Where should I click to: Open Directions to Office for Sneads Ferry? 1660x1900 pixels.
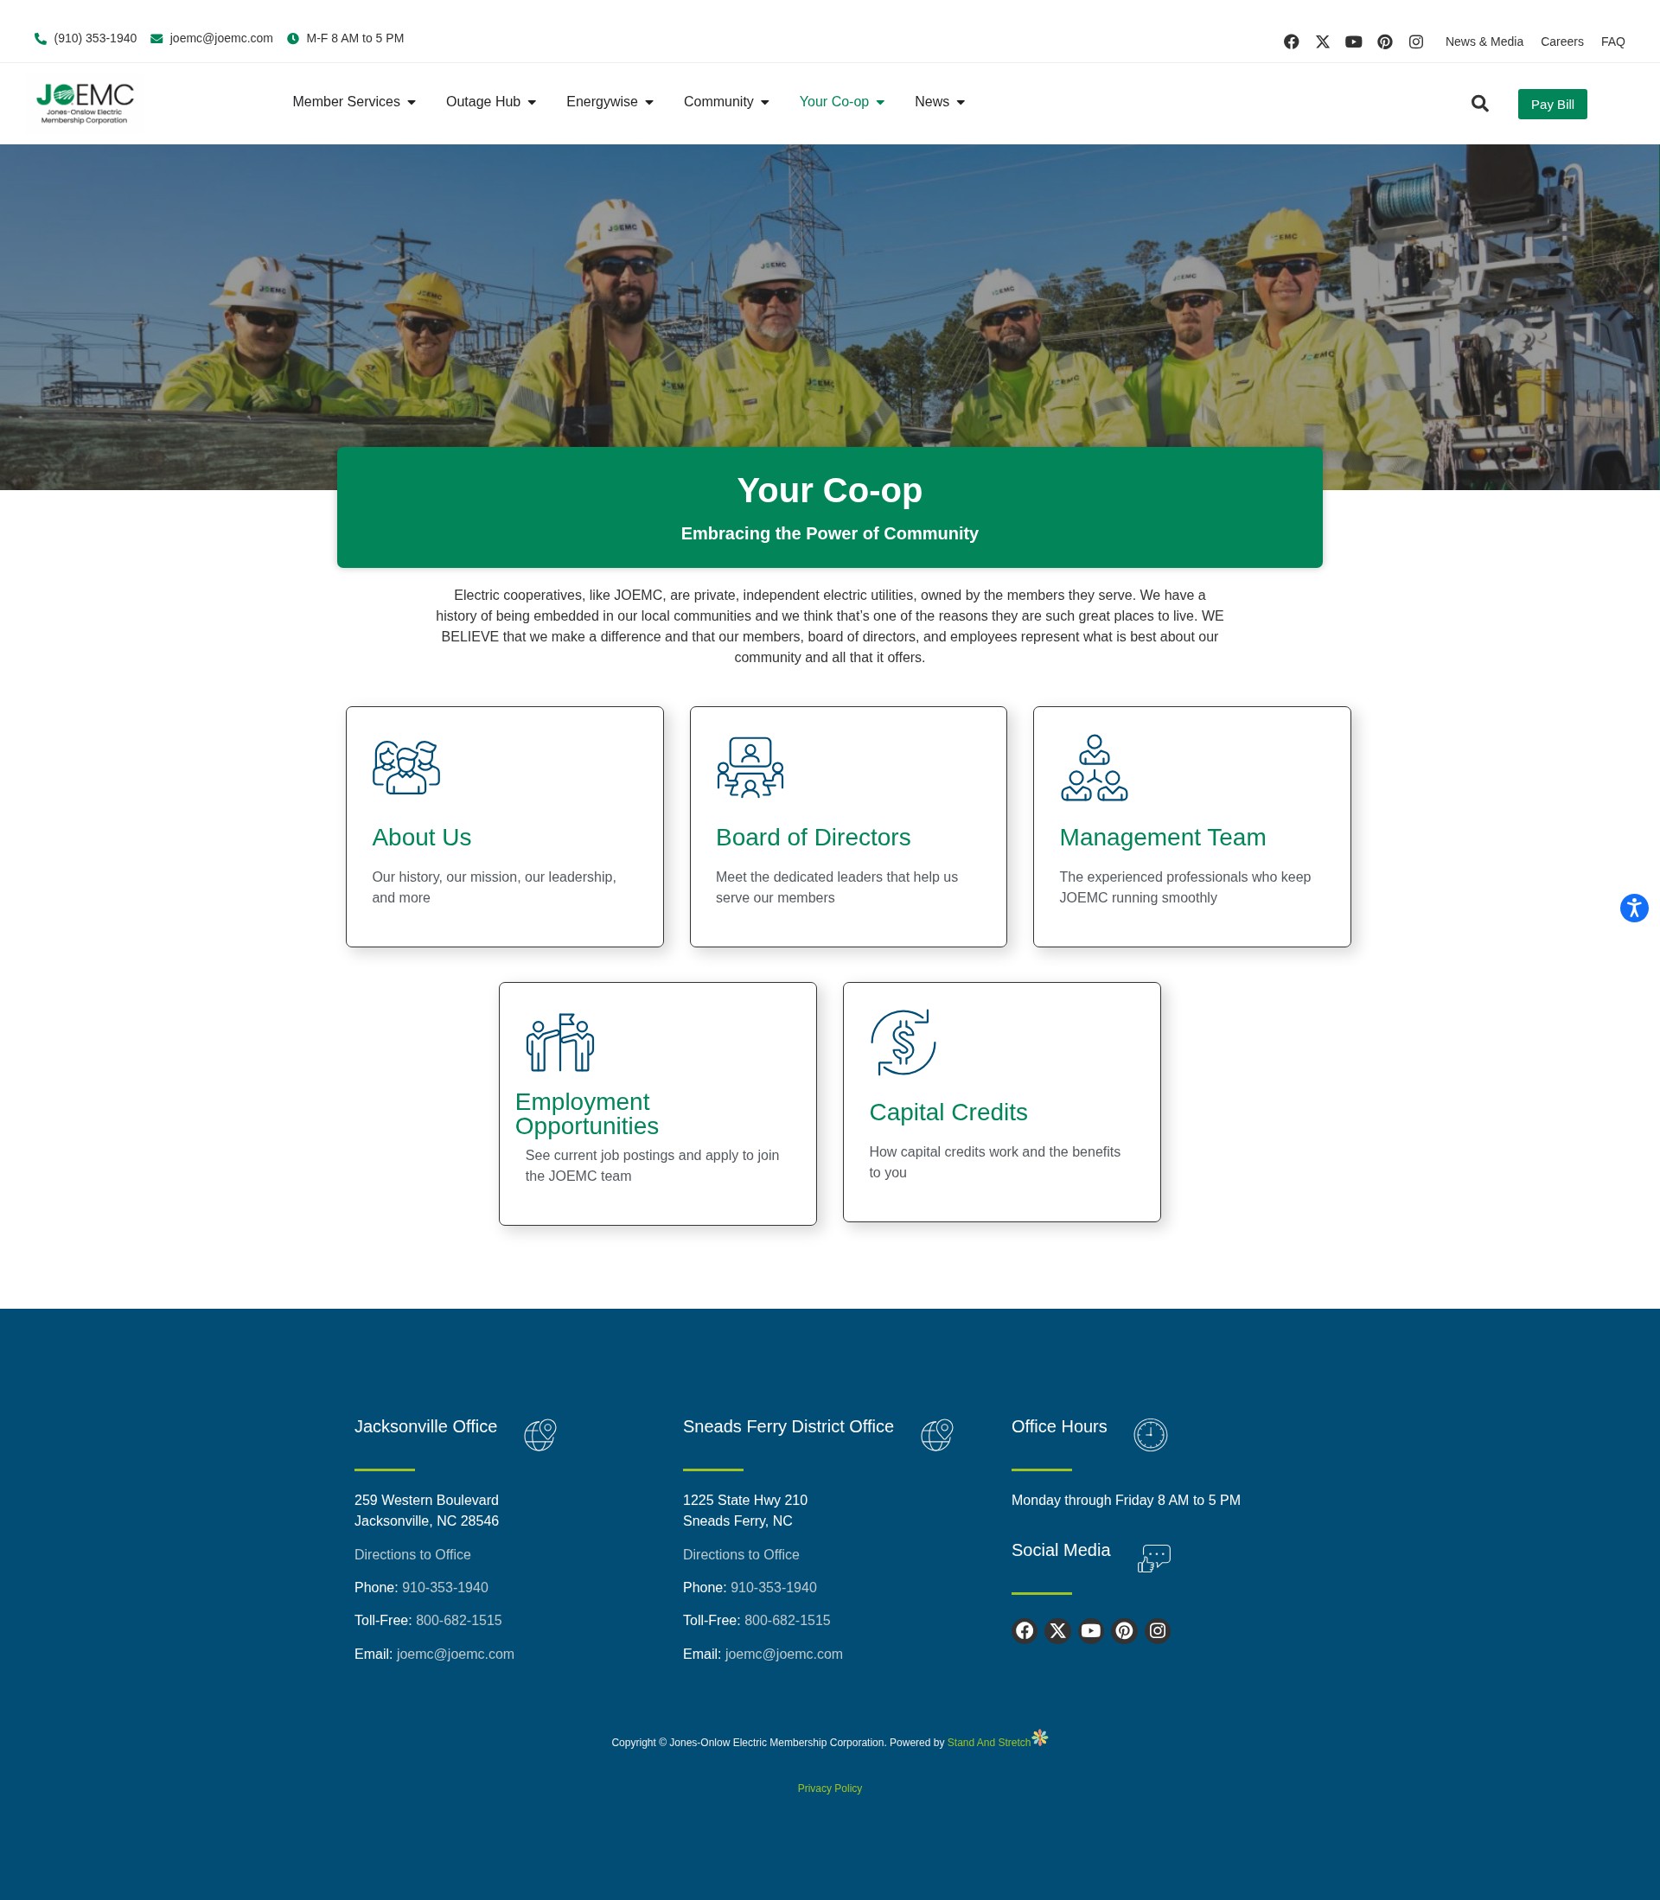(741, 1554)
